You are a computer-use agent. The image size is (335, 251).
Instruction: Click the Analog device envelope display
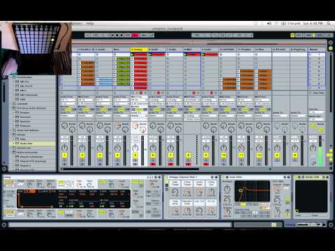(36, 199)
